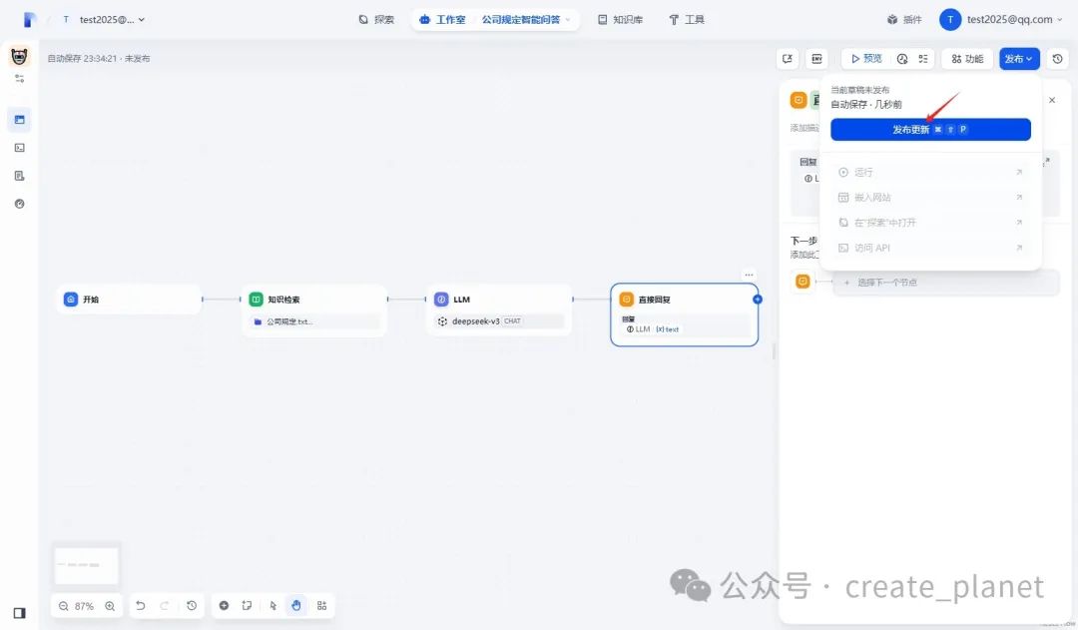Expand the 发布 publish dropdown
Screen dimensions: 1078x630
pyautogui.click(x=1019, y=59)
